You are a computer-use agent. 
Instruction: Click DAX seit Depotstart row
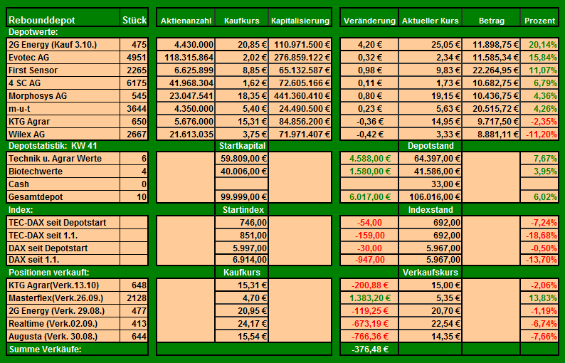(x=63, y=248)
